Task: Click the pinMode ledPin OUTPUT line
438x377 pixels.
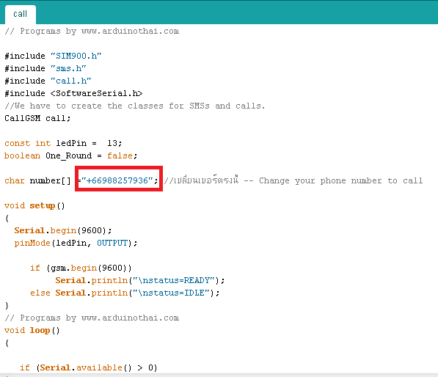Action: (76, 243)
